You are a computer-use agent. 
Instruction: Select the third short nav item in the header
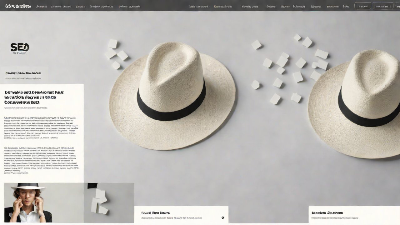point(81,6)
